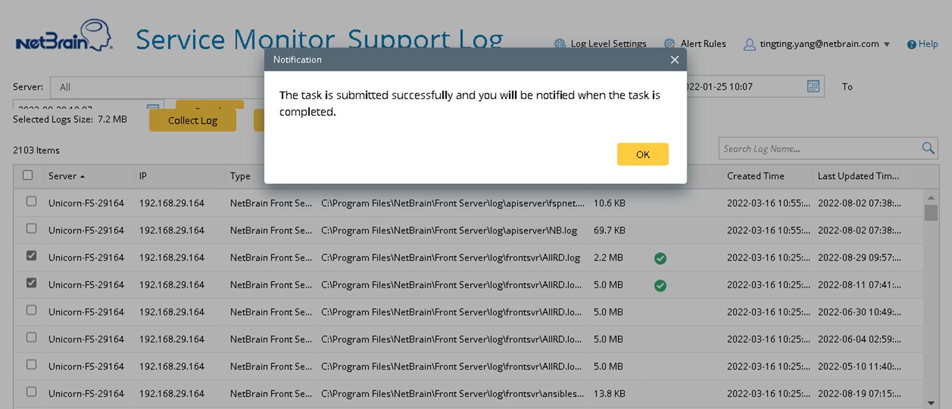Screen dimensions: 952x409
Task: Sort by Last Updated Time column
Action: tap(858, 176)
